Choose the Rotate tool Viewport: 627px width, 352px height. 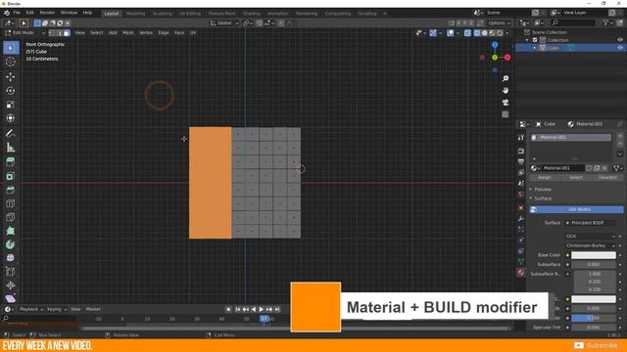coord(11,91)
